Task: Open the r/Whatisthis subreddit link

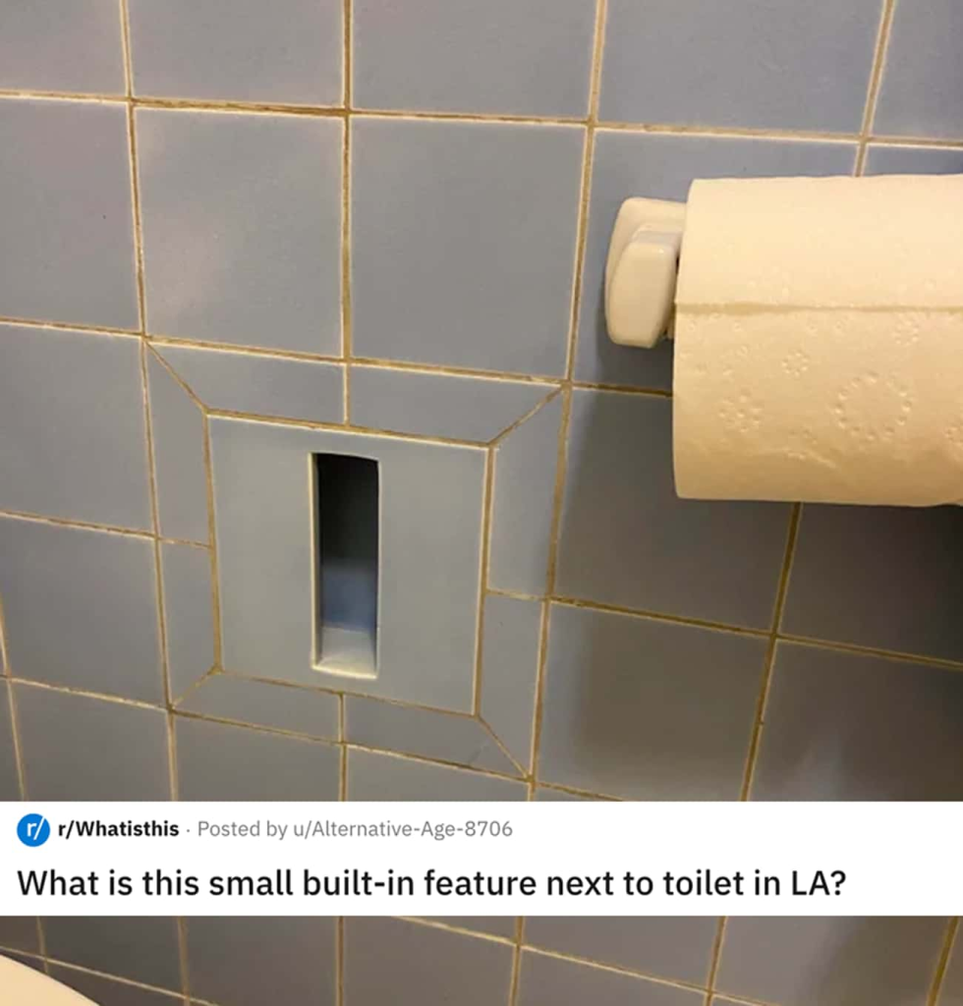Action: click(x=118, y=829)
